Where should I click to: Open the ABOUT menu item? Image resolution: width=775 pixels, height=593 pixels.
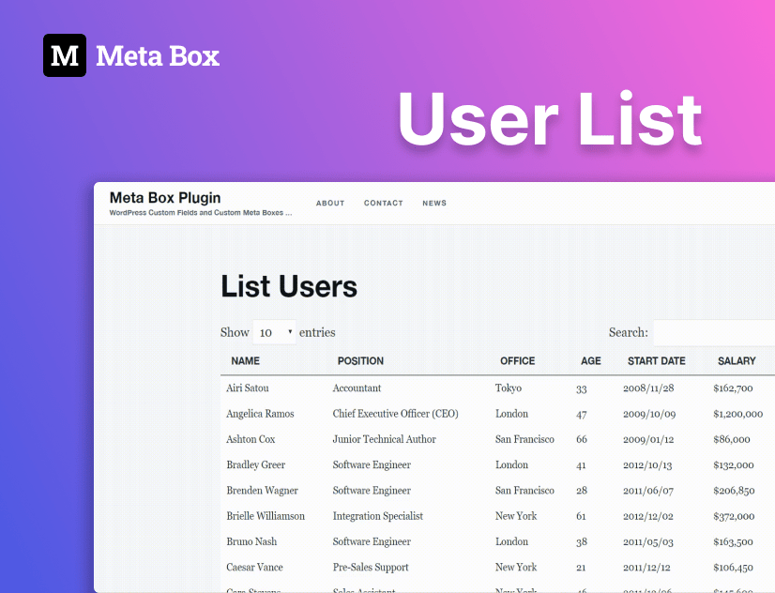tap(330, 203)
